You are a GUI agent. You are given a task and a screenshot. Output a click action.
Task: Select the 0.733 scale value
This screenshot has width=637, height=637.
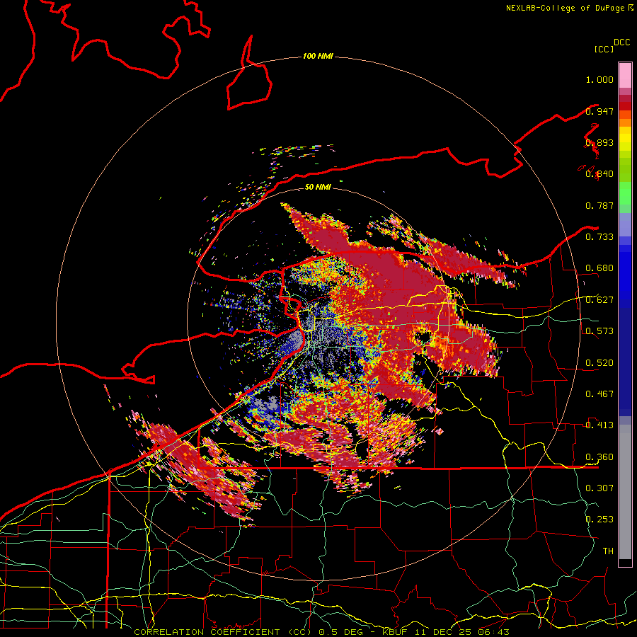(599, 237)
